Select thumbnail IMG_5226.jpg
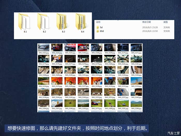This screenshot has width=181, height=136. pyautogui.click(x=70, y=81)
